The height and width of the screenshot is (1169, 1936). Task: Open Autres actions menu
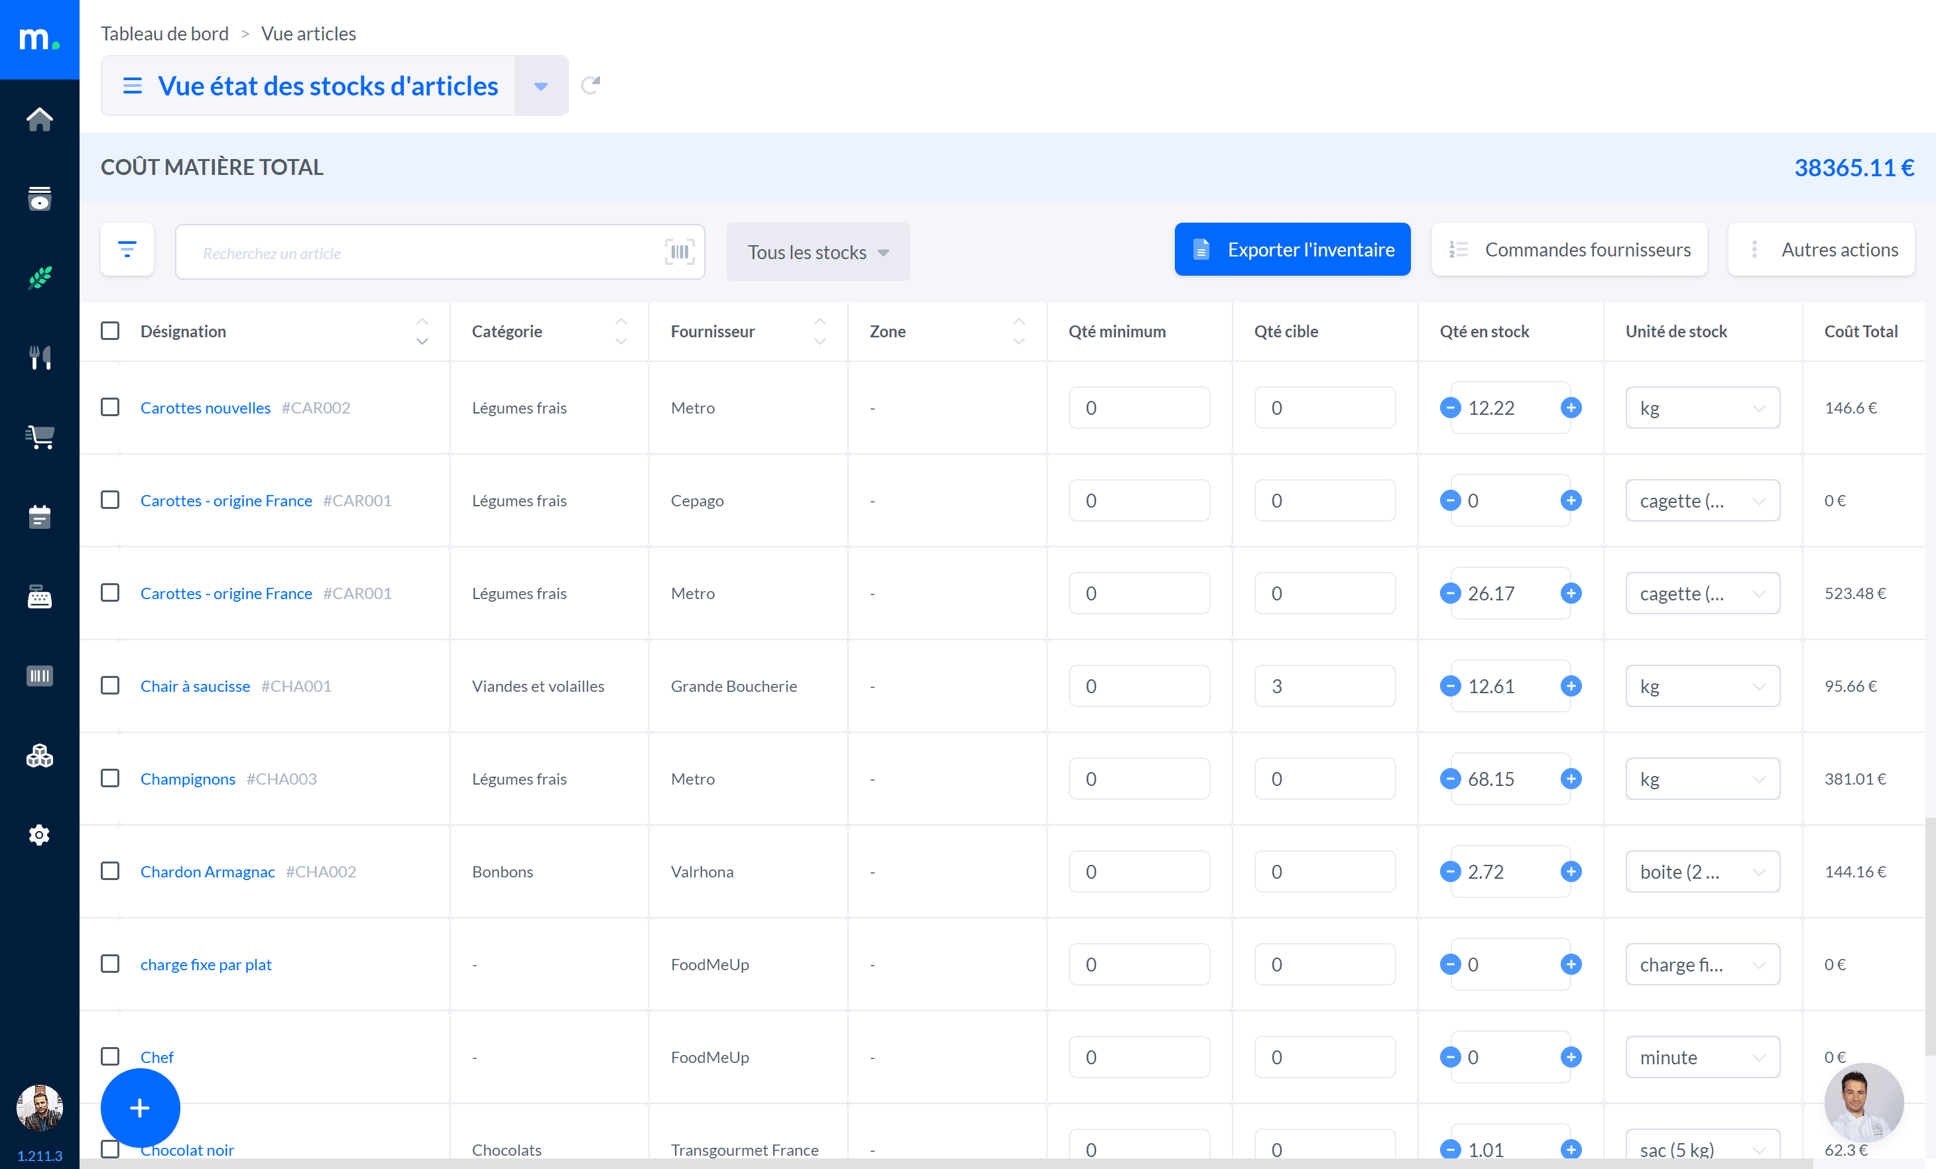click(1821, 250)
